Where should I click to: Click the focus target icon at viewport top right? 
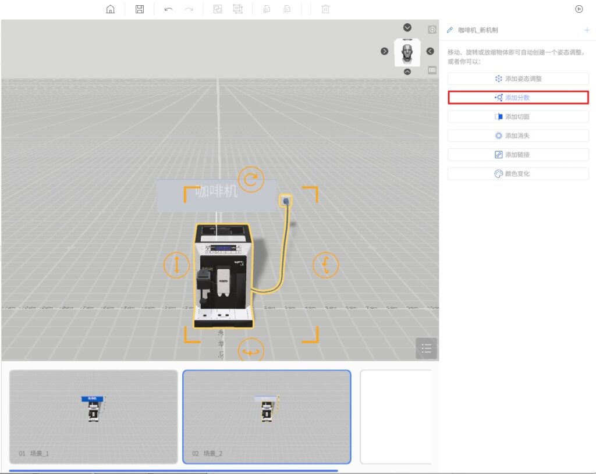coord(432,30)
